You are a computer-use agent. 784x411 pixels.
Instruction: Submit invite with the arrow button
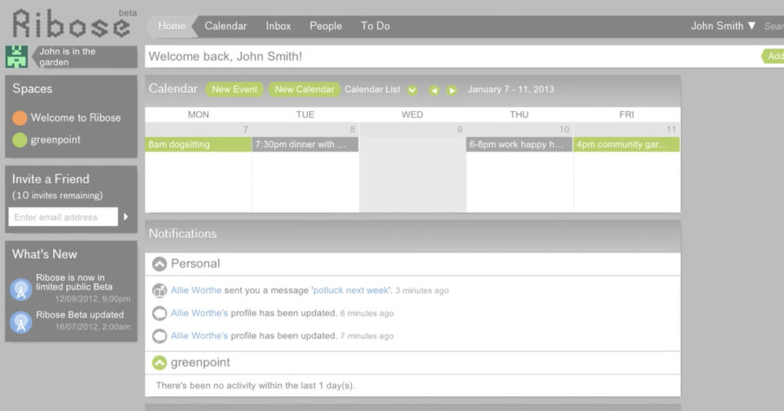point(126,217)
